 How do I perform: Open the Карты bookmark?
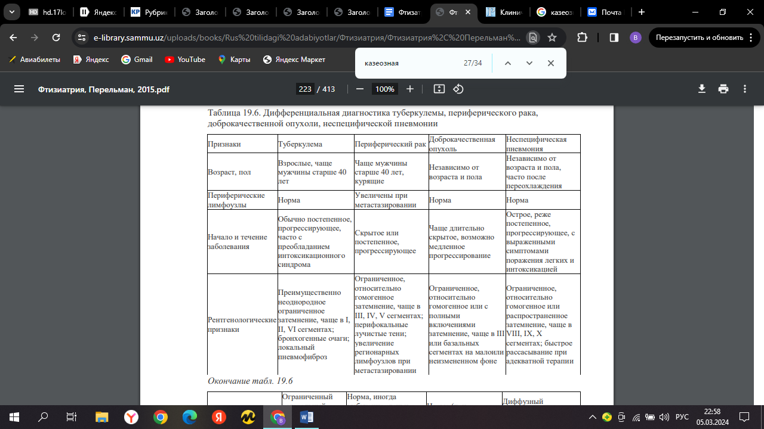[x=234, y=60]
